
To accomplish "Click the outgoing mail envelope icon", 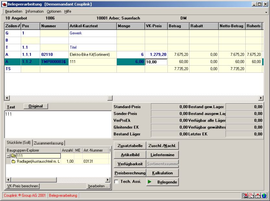I will [x=258, y=195].
